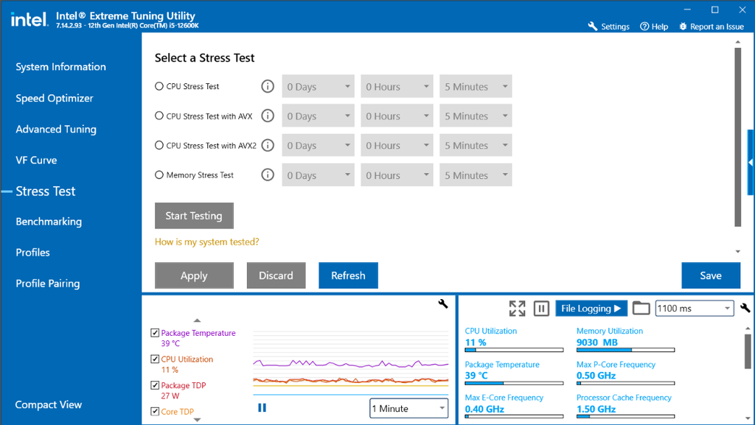
Task: Click Processor Cache Frequency 1.50 GHz value
Action: [596, 409]
